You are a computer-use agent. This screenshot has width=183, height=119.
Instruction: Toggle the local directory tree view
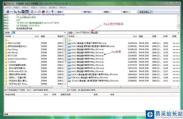[15, 12]
